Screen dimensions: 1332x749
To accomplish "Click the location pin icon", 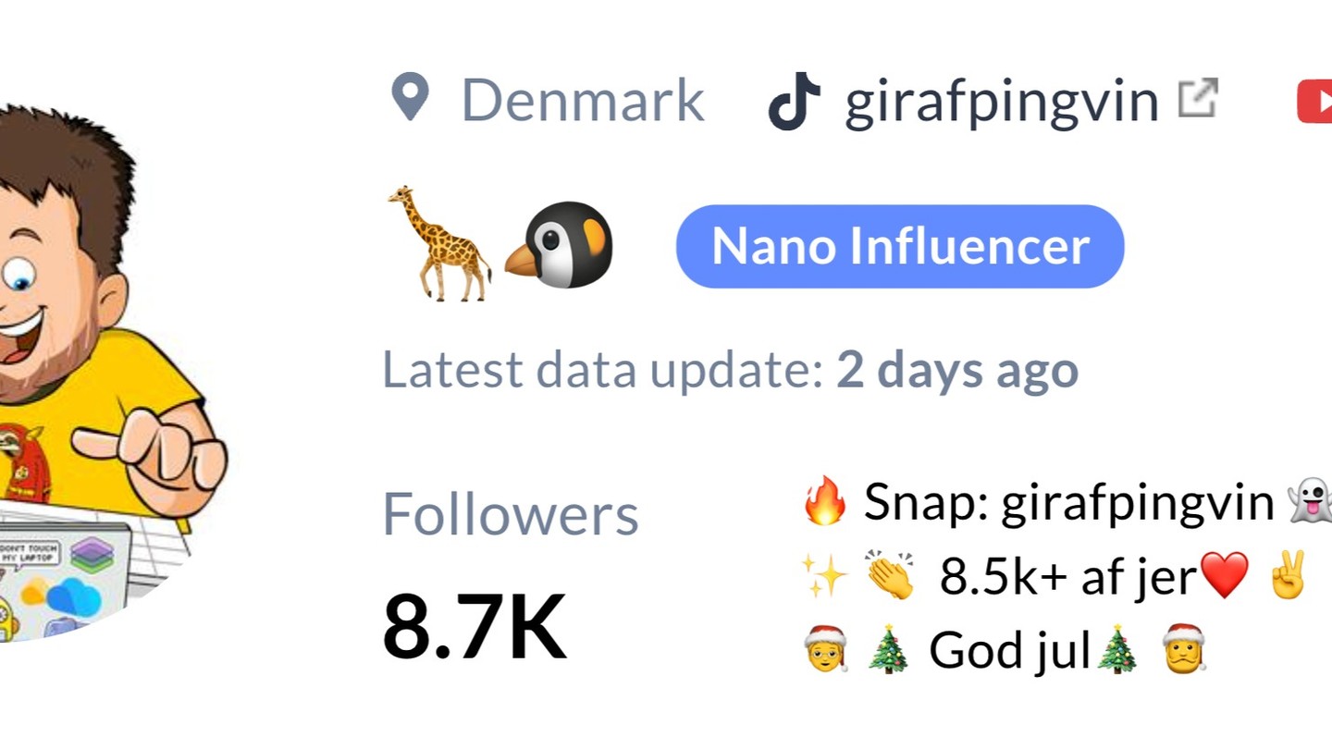I will pyautogui.click(x=410, y=98).
